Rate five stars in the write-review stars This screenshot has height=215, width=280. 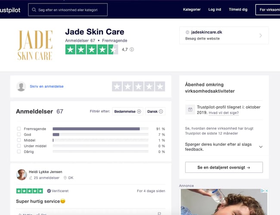click(x=160, y=86)
